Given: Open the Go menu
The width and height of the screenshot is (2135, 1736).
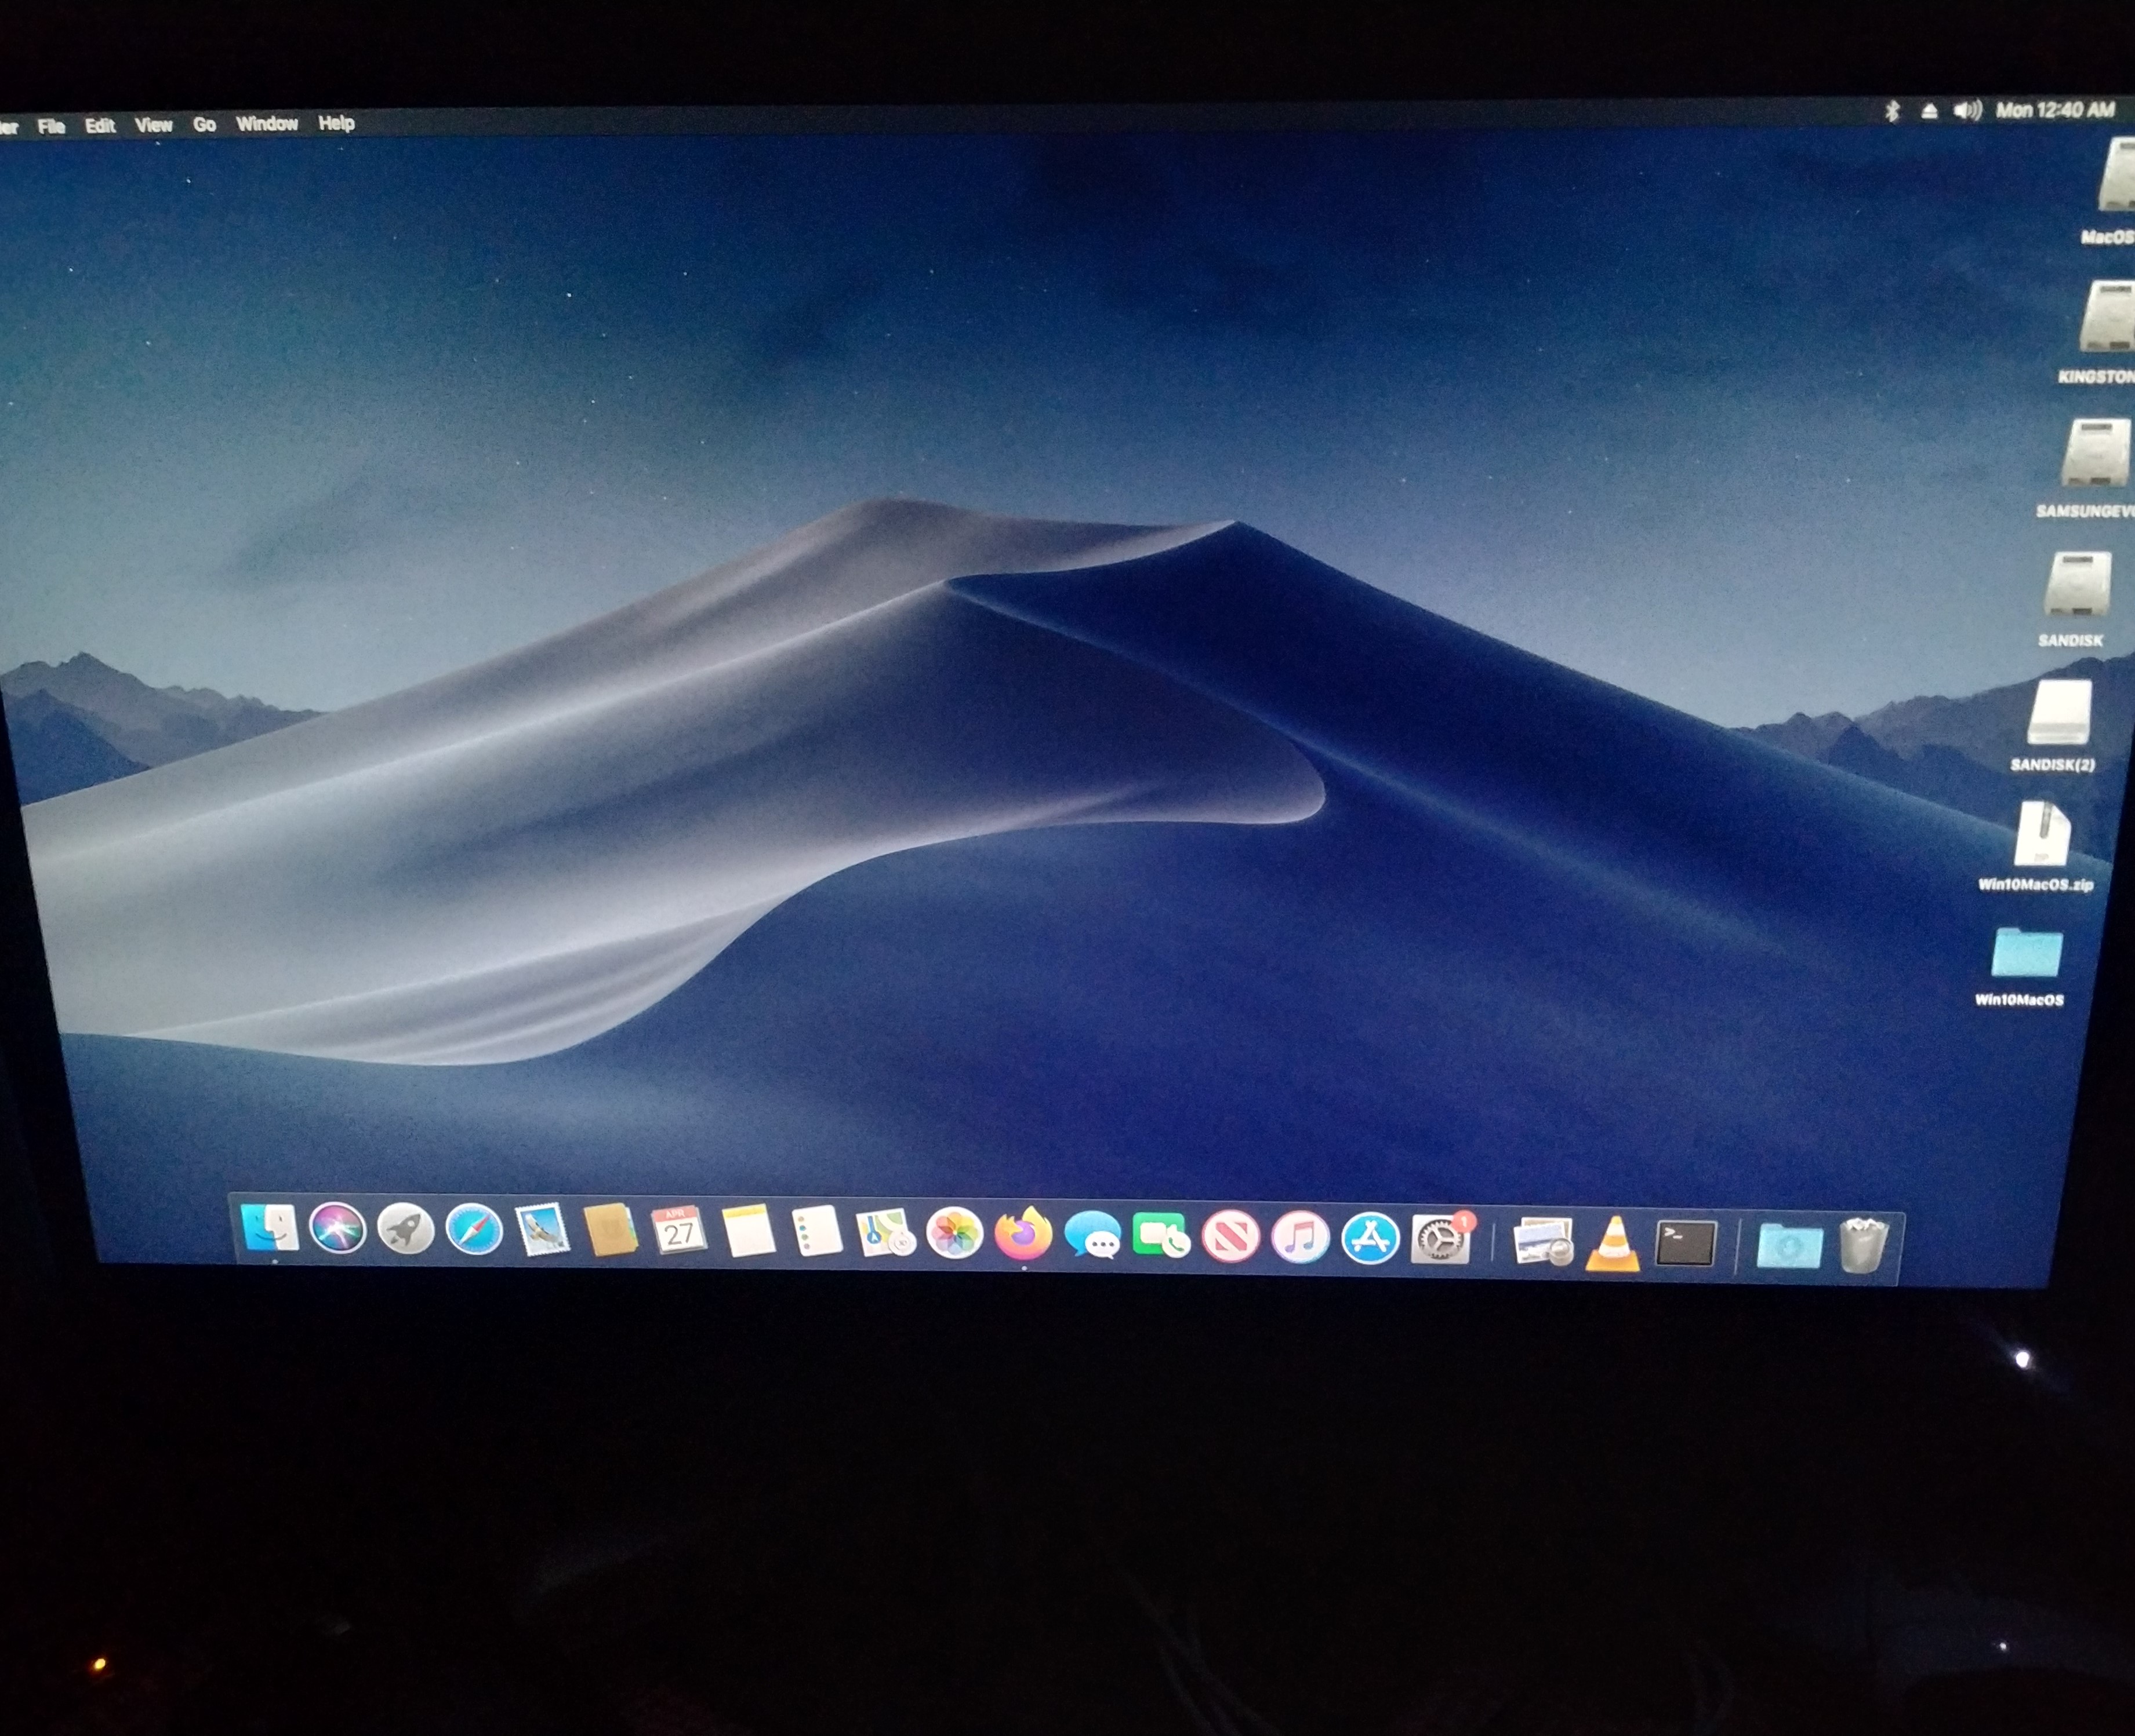Looking at the screenshot, I should pyautogui.click(x=204, y=124).
